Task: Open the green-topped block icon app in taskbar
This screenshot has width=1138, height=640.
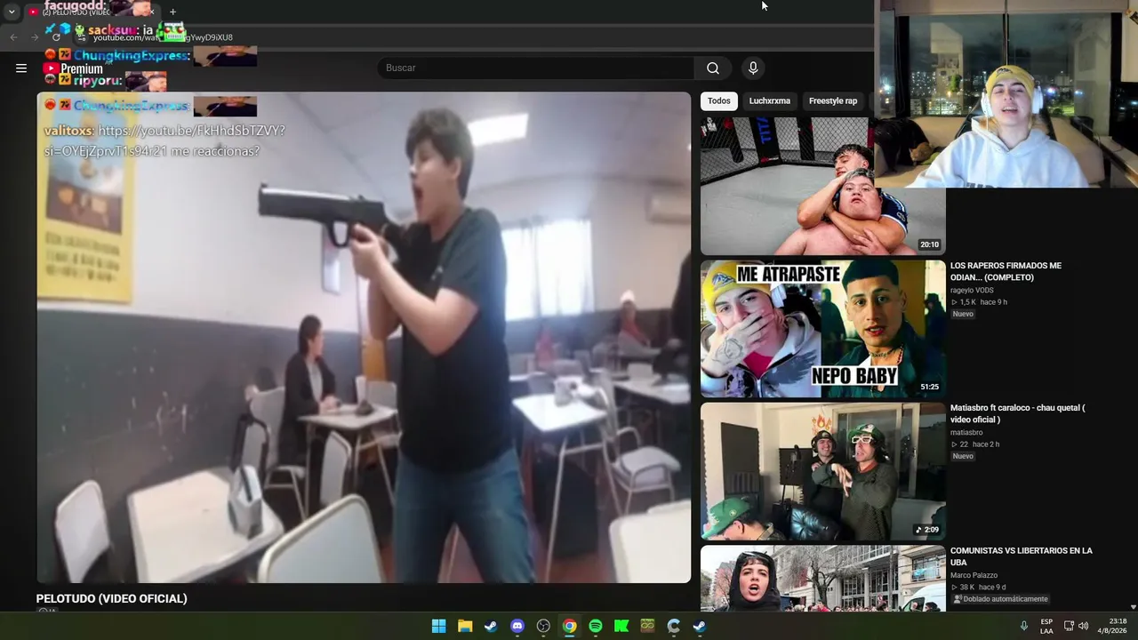Action: [x=647, y=626]
